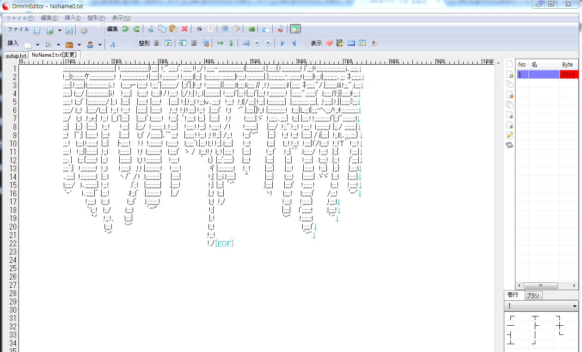This screenshot has height=352, width=582.
Task: Click the red X delete icon
Action: pyautogui.click(x=184, y=29)
